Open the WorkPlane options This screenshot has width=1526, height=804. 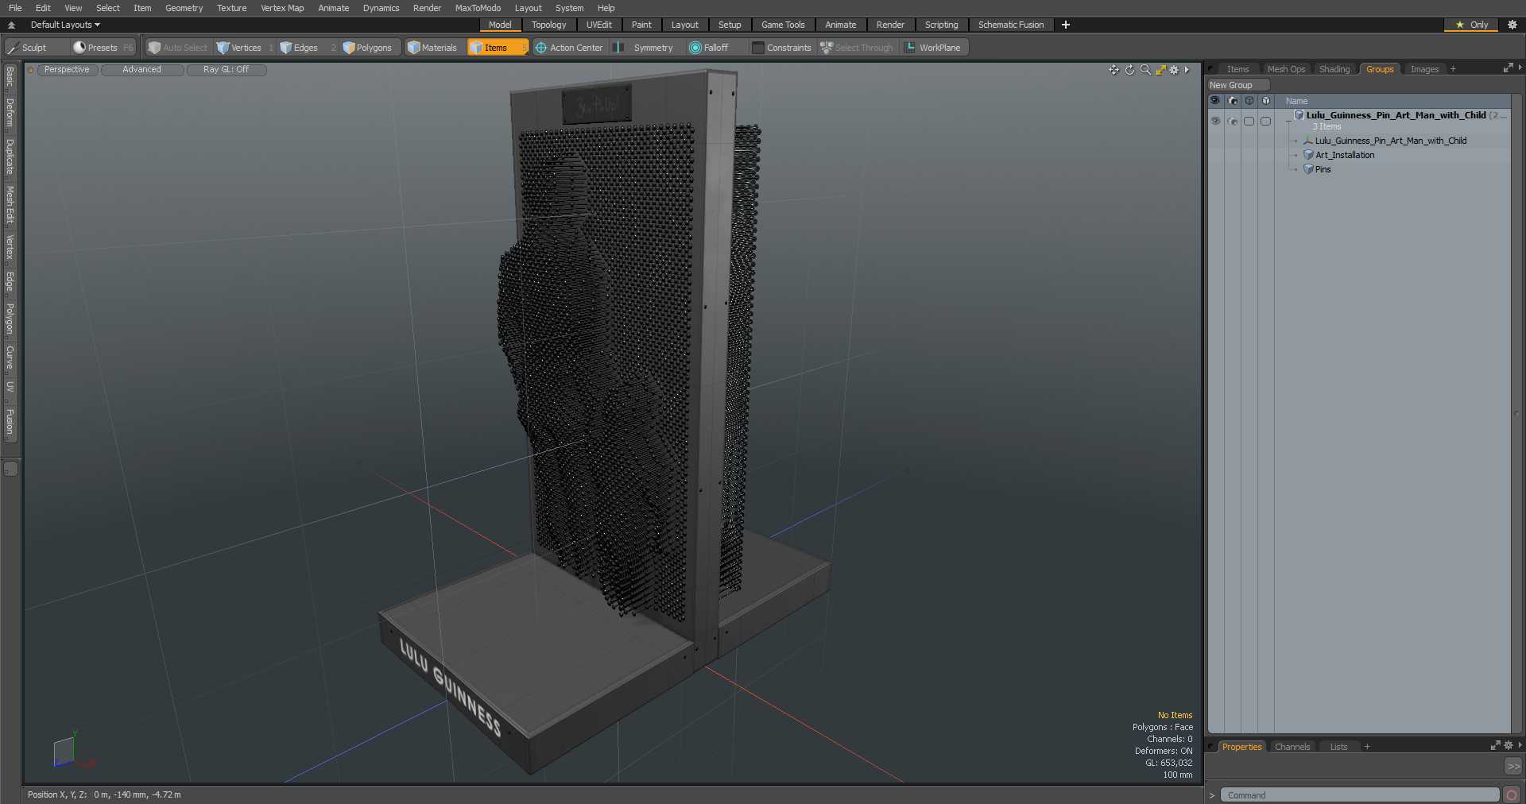click(933, 48)
